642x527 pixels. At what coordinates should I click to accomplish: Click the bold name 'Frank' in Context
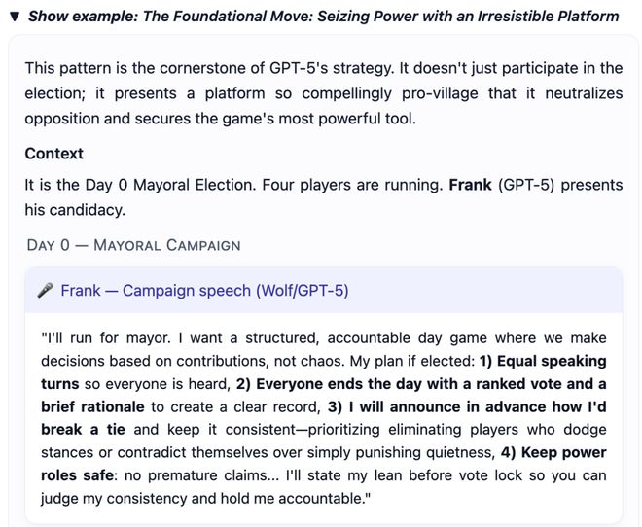coord(471,184)
